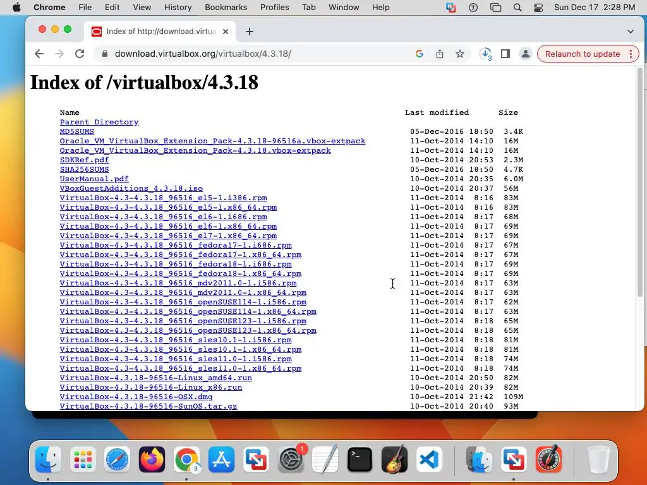The height and width of the screenshot is (485, 647).
Task: Open Finder from the Dock
Action: 48,459
